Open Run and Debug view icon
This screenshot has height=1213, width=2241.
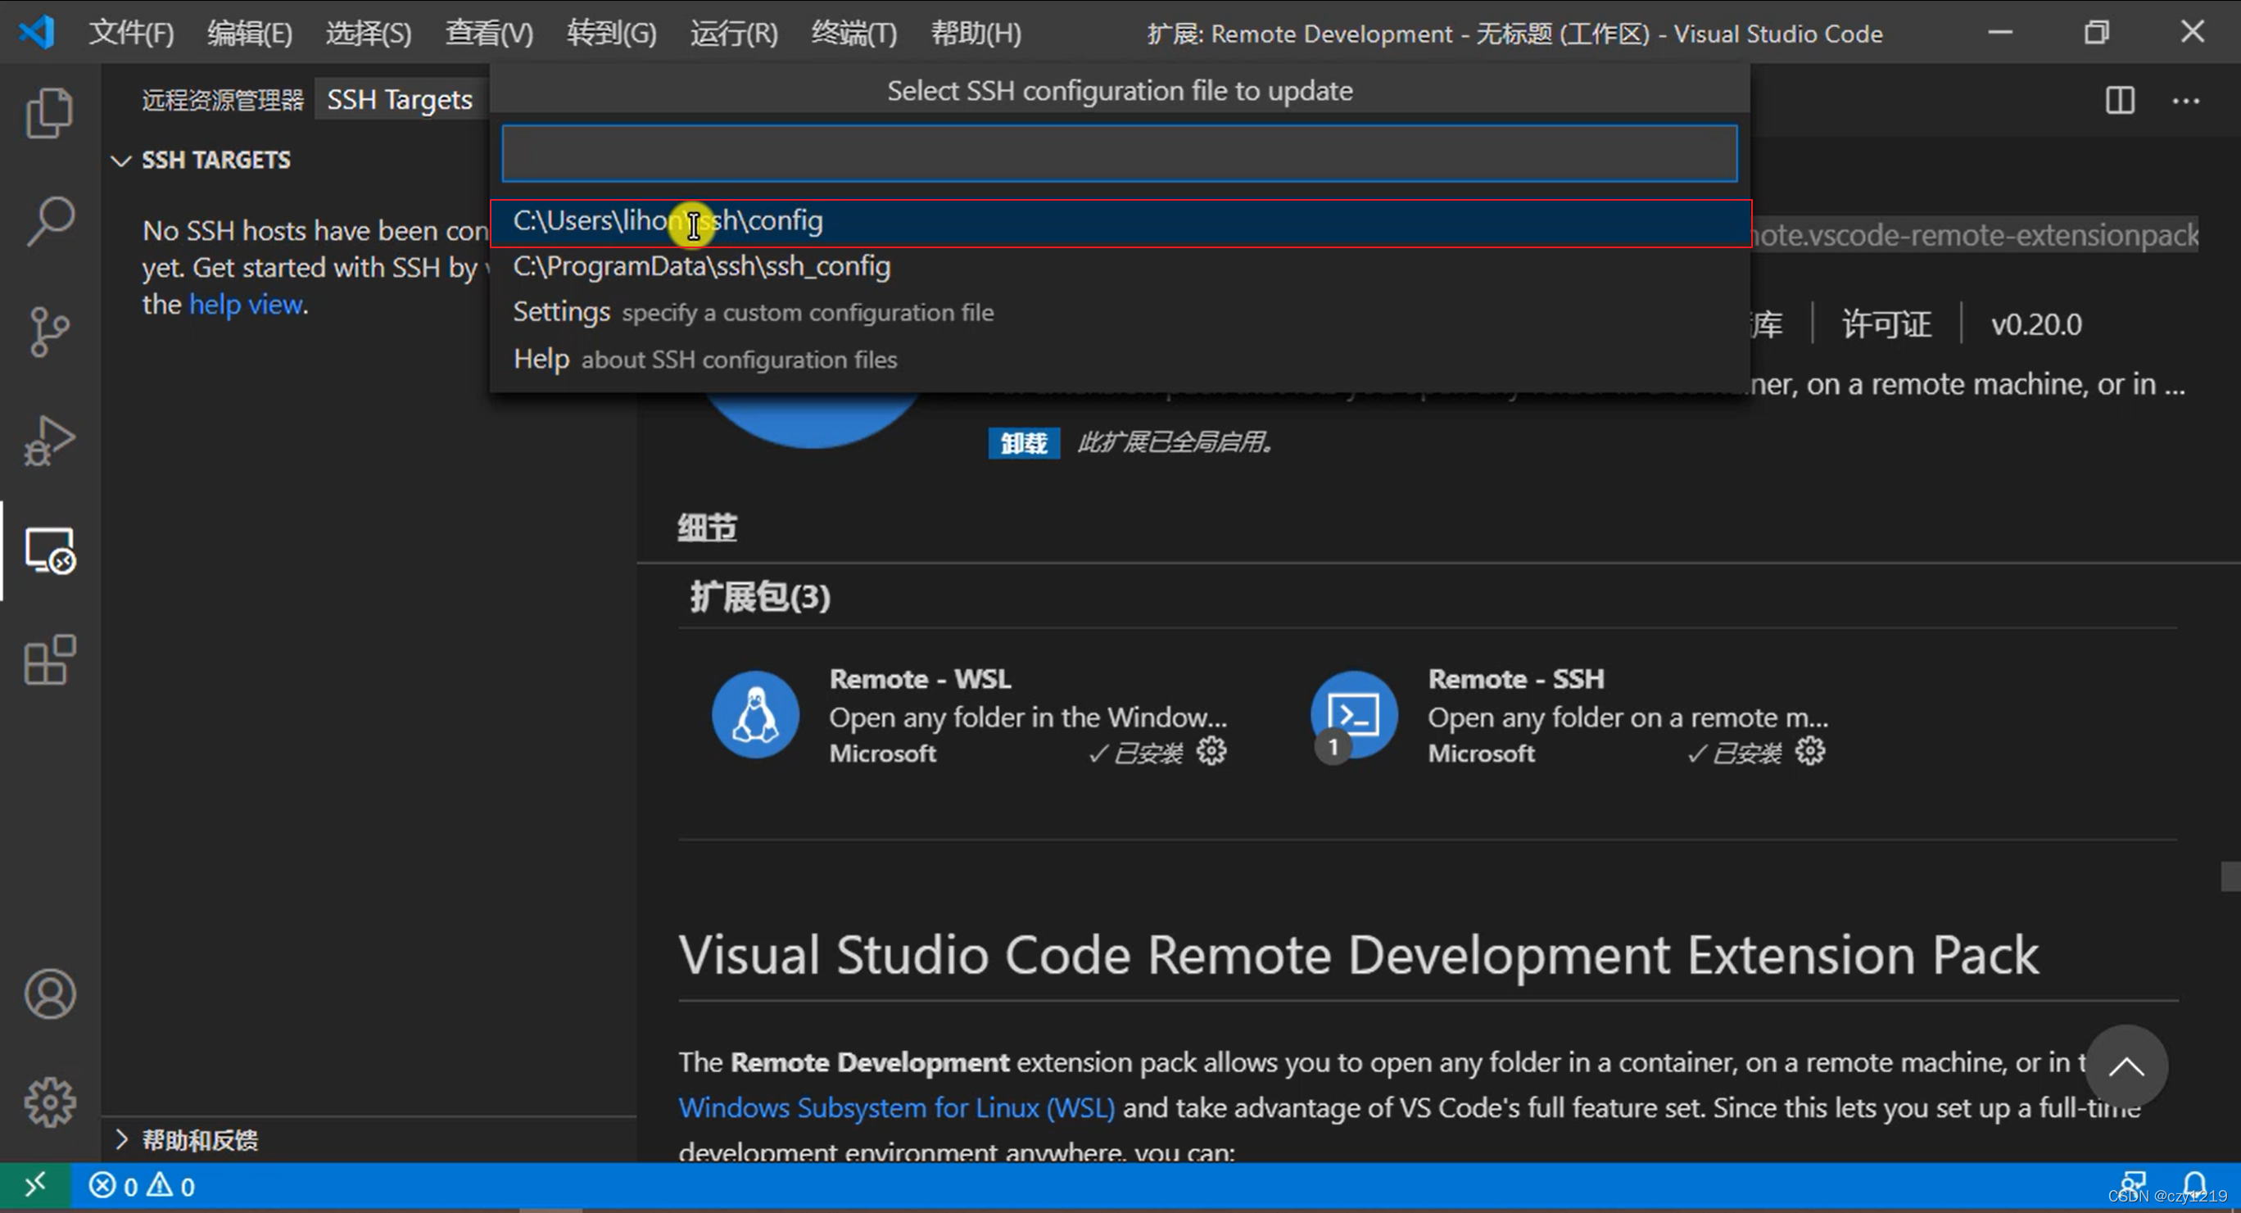click(x=50, y=441)
